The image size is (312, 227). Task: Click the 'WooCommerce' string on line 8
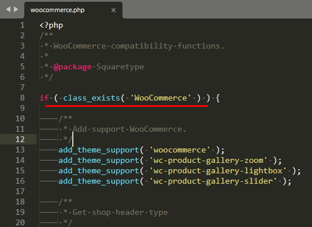pyautogui.click(x=161, y=98)
